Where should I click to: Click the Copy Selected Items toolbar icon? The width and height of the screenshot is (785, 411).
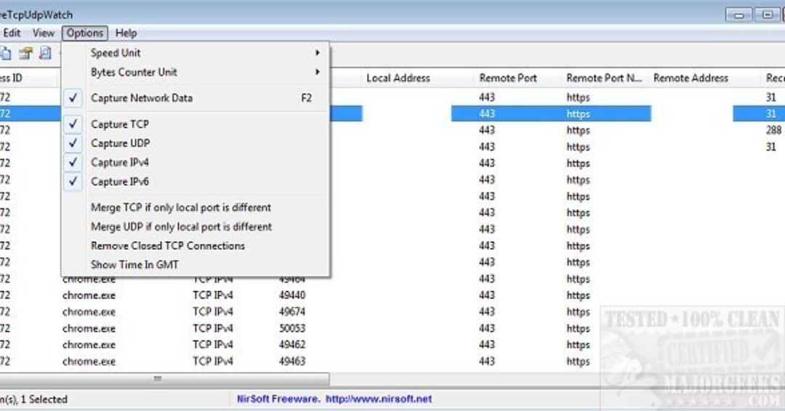click(5, 53)
